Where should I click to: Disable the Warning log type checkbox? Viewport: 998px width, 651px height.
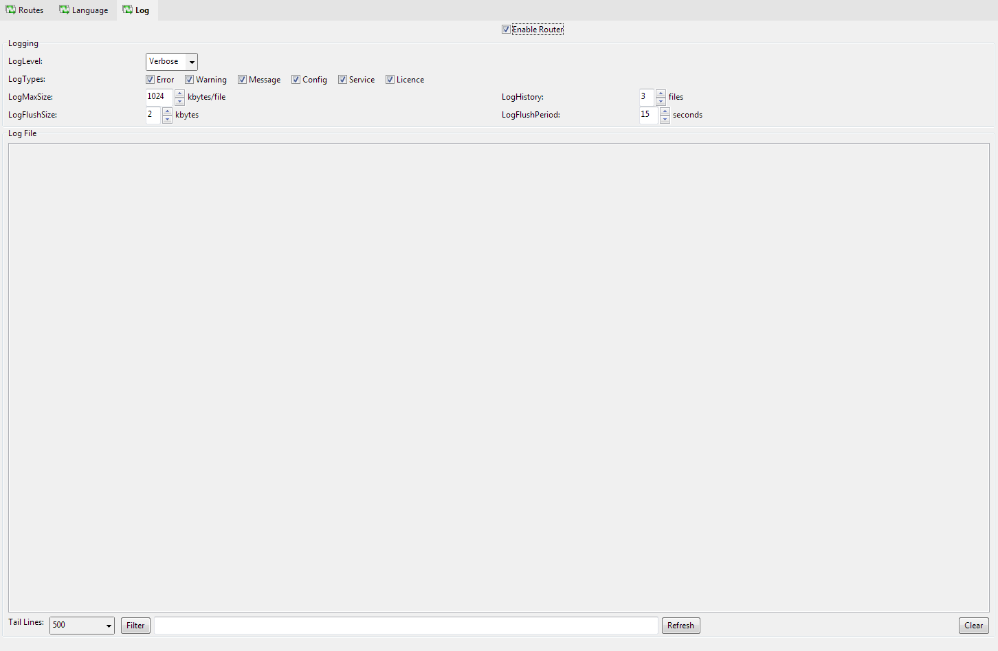tap(190, 80)
